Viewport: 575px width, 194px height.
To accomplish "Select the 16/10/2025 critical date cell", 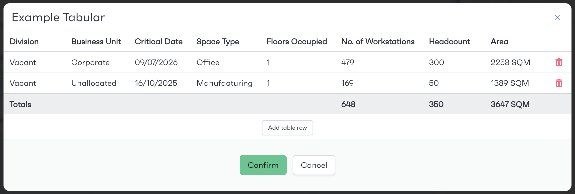I will 156,83.
